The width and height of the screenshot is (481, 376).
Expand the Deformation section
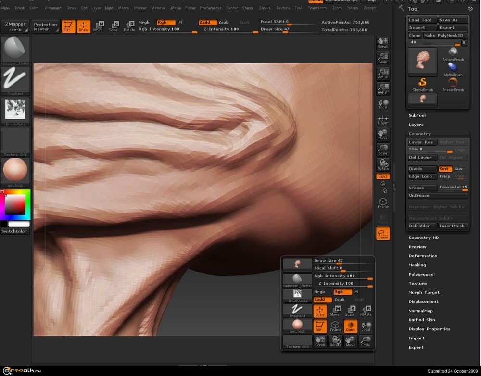point(423,256)
